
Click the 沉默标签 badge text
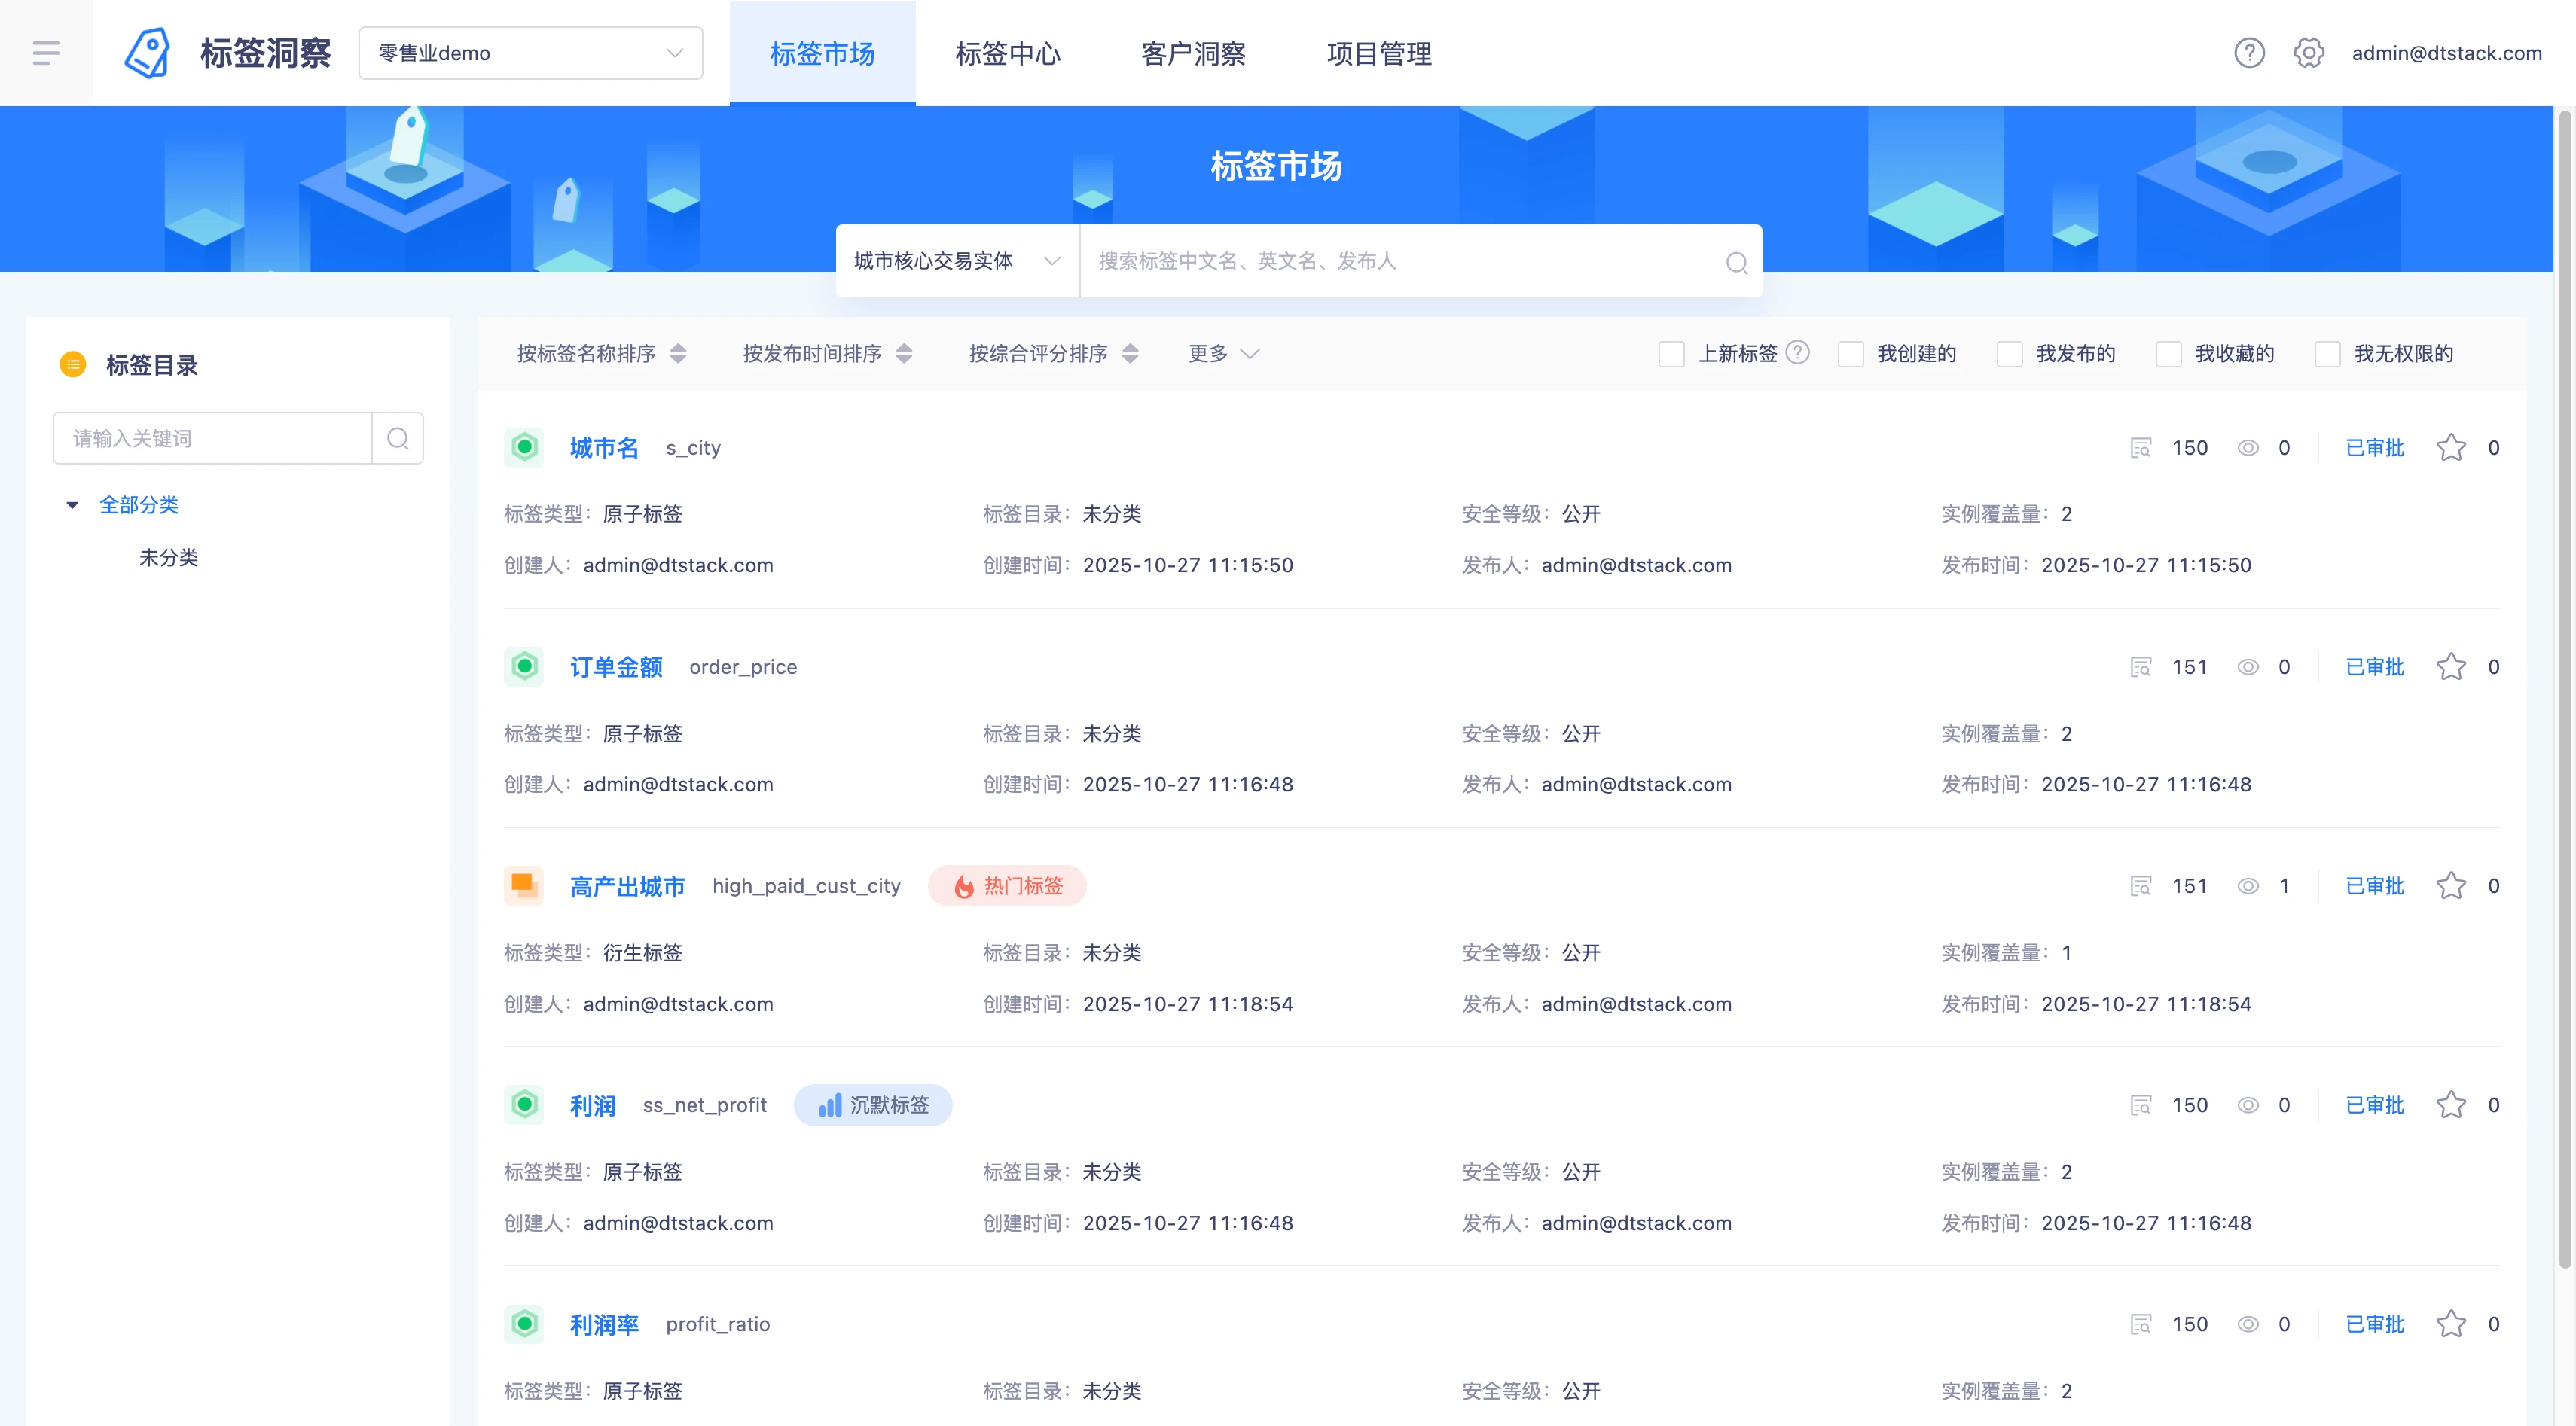(889, 1105)
